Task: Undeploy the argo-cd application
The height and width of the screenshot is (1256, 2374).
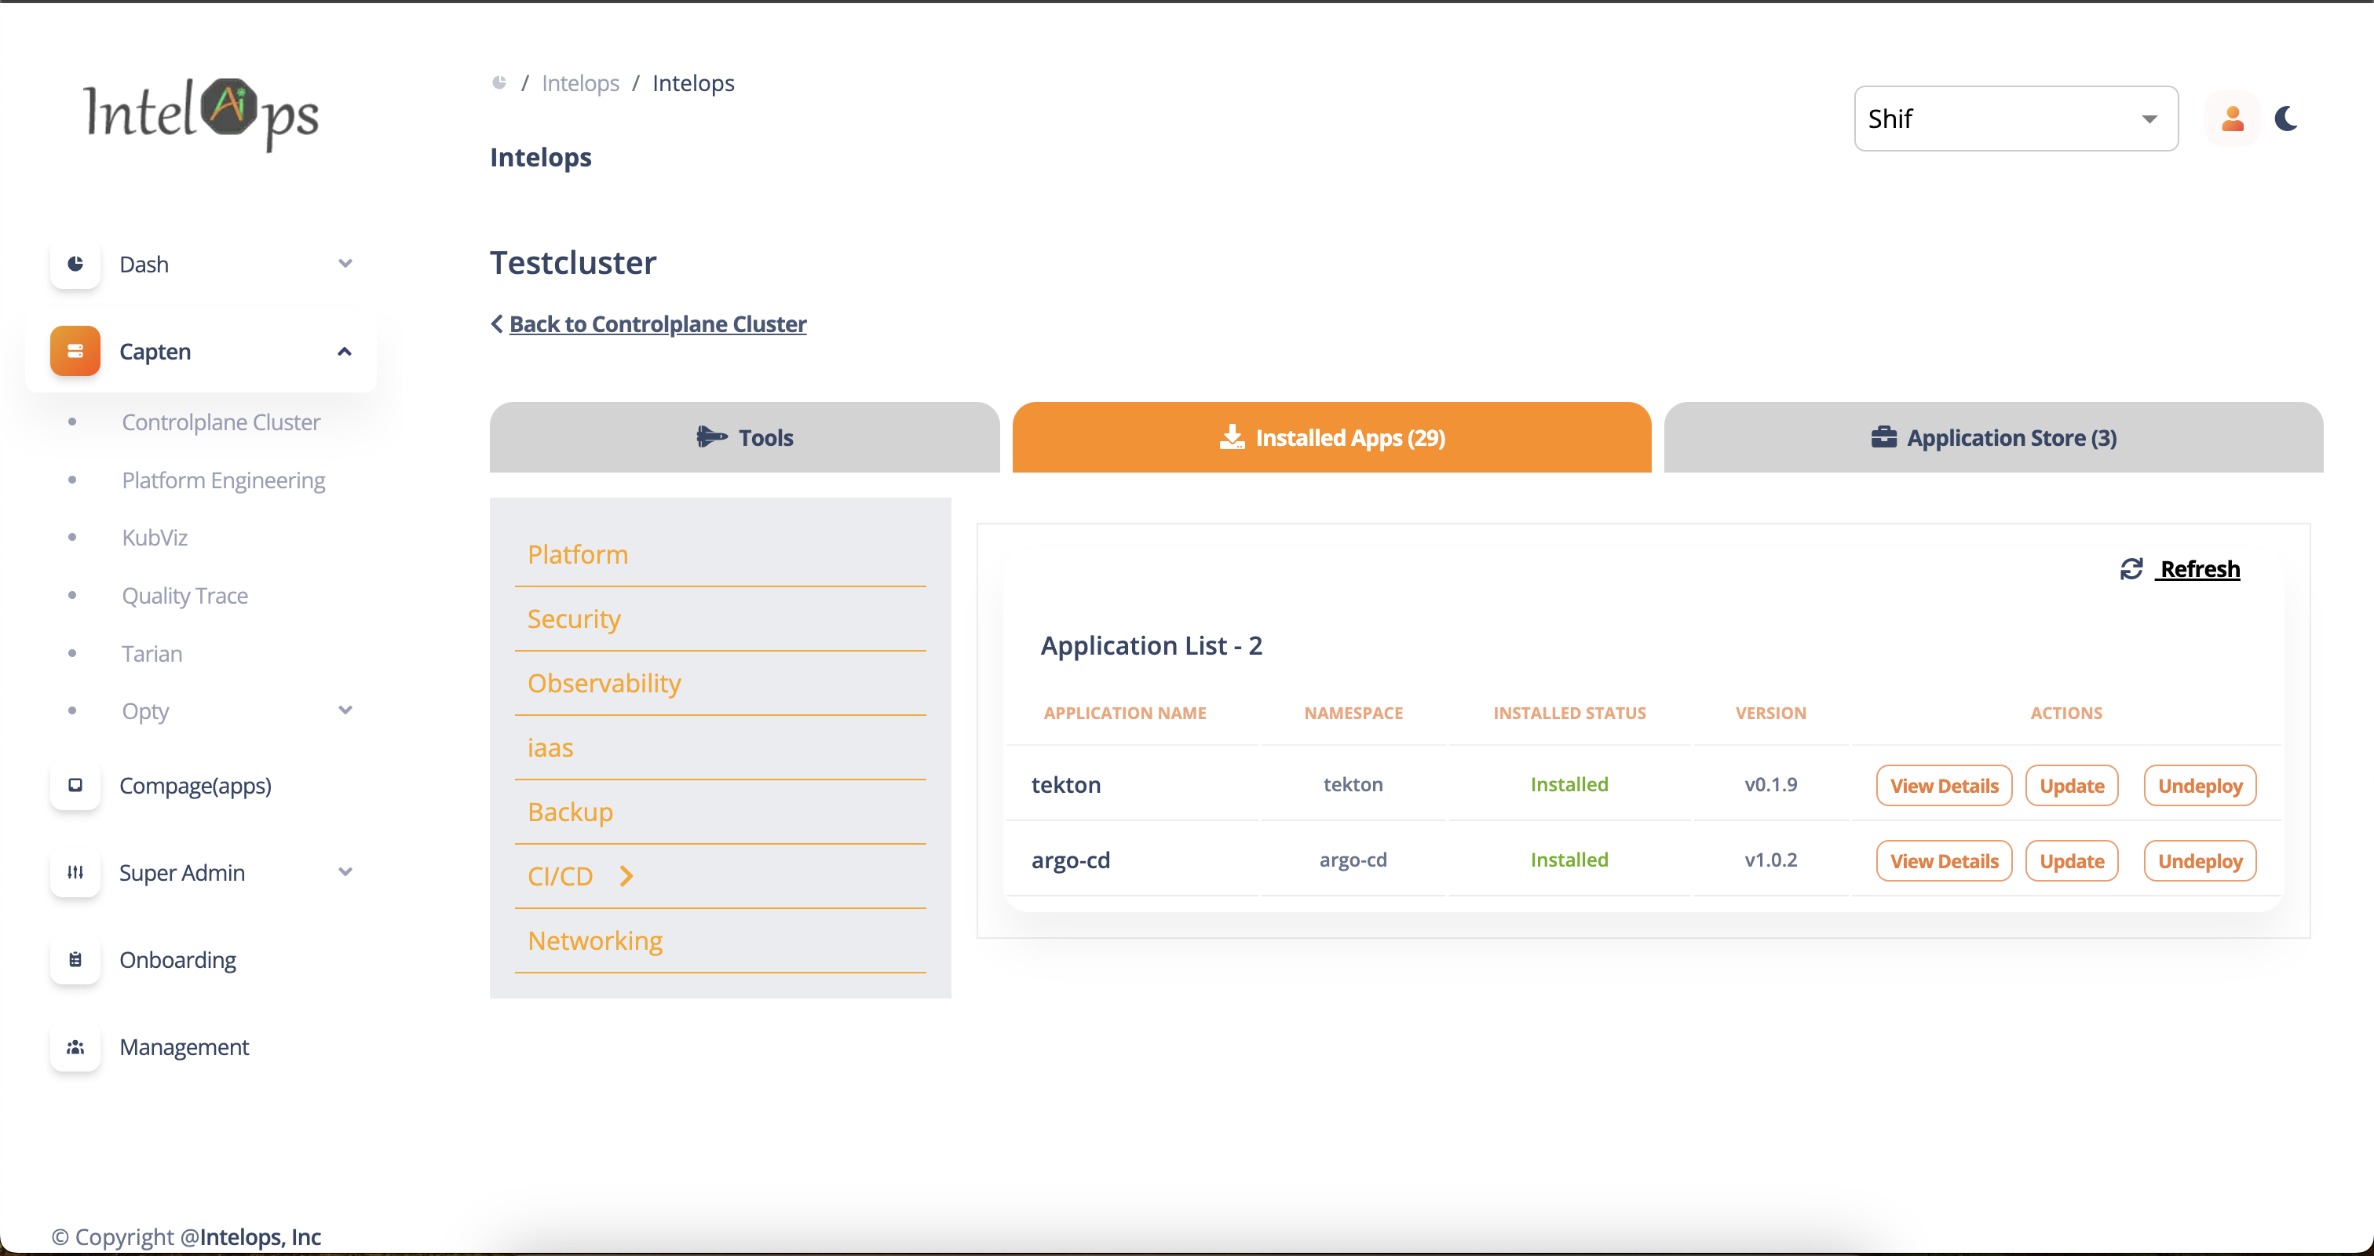Action: (x=2200, y=860)
